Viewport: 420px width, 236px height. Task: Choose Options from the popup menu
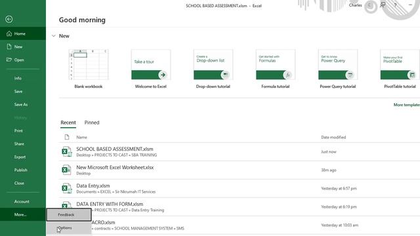pos(69,228)
